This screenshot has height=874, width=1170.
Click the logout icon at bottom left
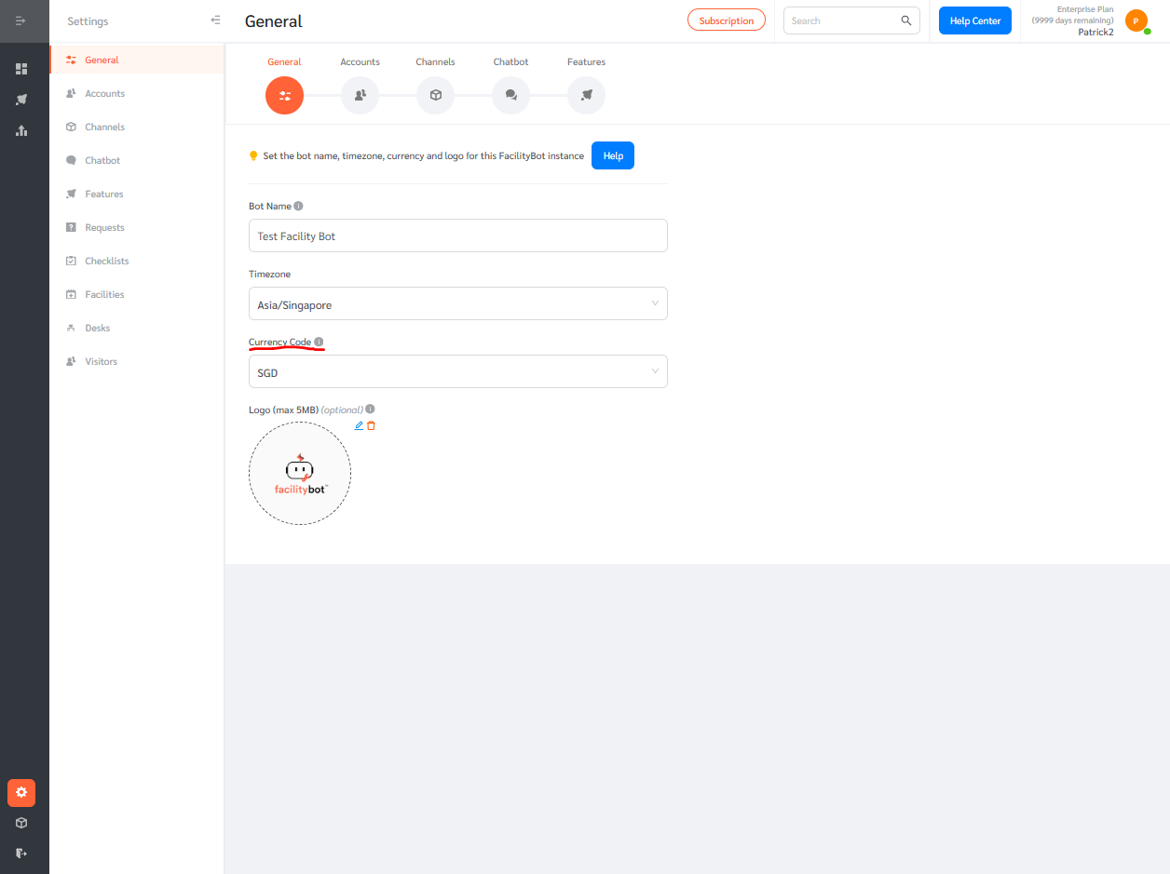[21, 854]
